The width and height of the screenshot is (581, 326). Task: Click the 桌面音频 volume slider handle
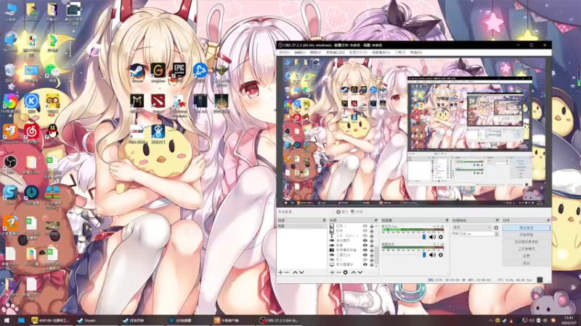coord(424,255)
